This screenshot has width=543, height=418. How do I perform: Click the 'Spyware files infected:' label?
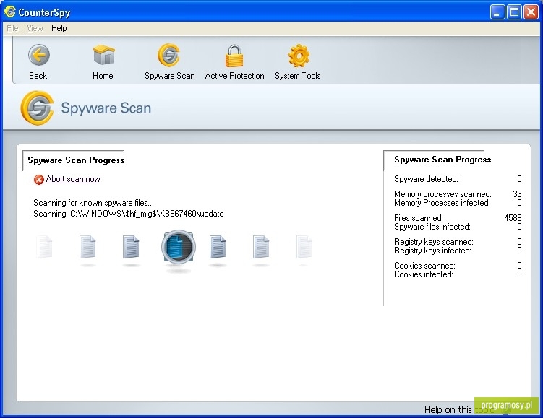pyautogui.click(x=432, y=227)
